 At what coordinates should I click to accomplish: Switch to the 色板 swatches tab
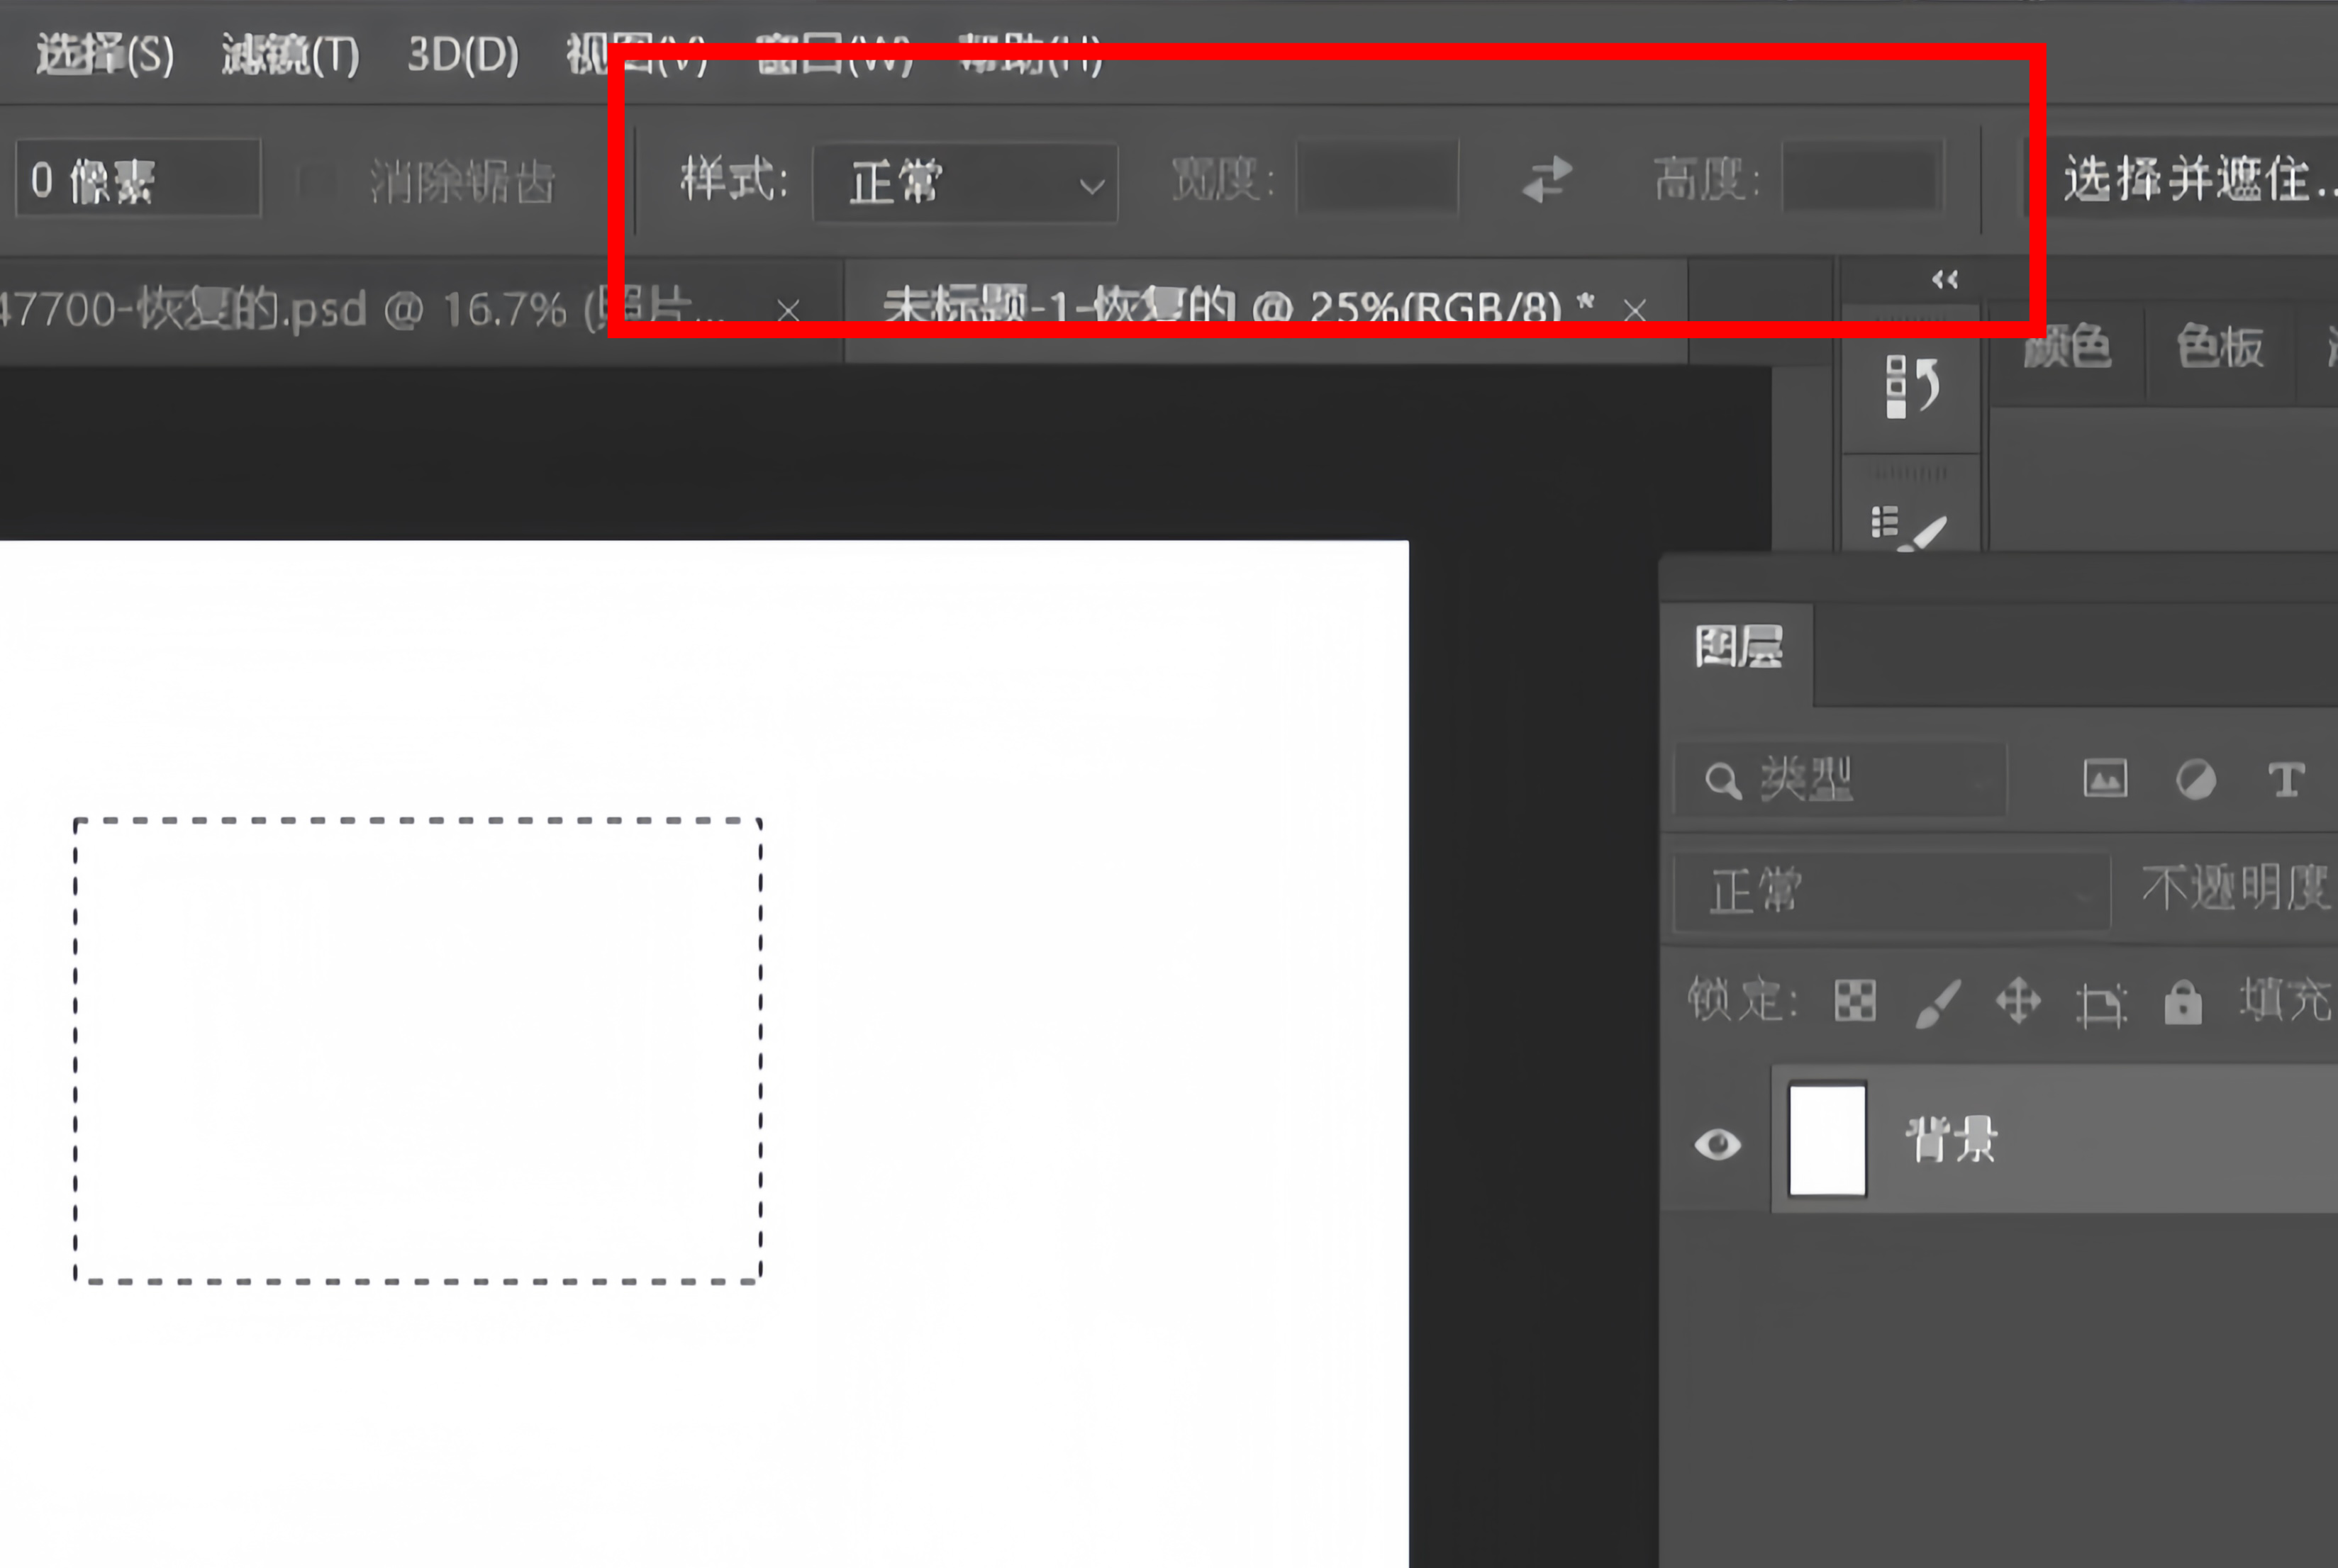pos(2220,348)
